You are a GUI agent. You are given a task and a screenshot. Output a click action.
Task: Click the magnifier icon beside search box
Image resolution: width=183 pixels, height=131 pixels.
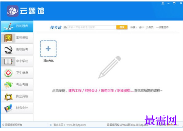point(65,27)
